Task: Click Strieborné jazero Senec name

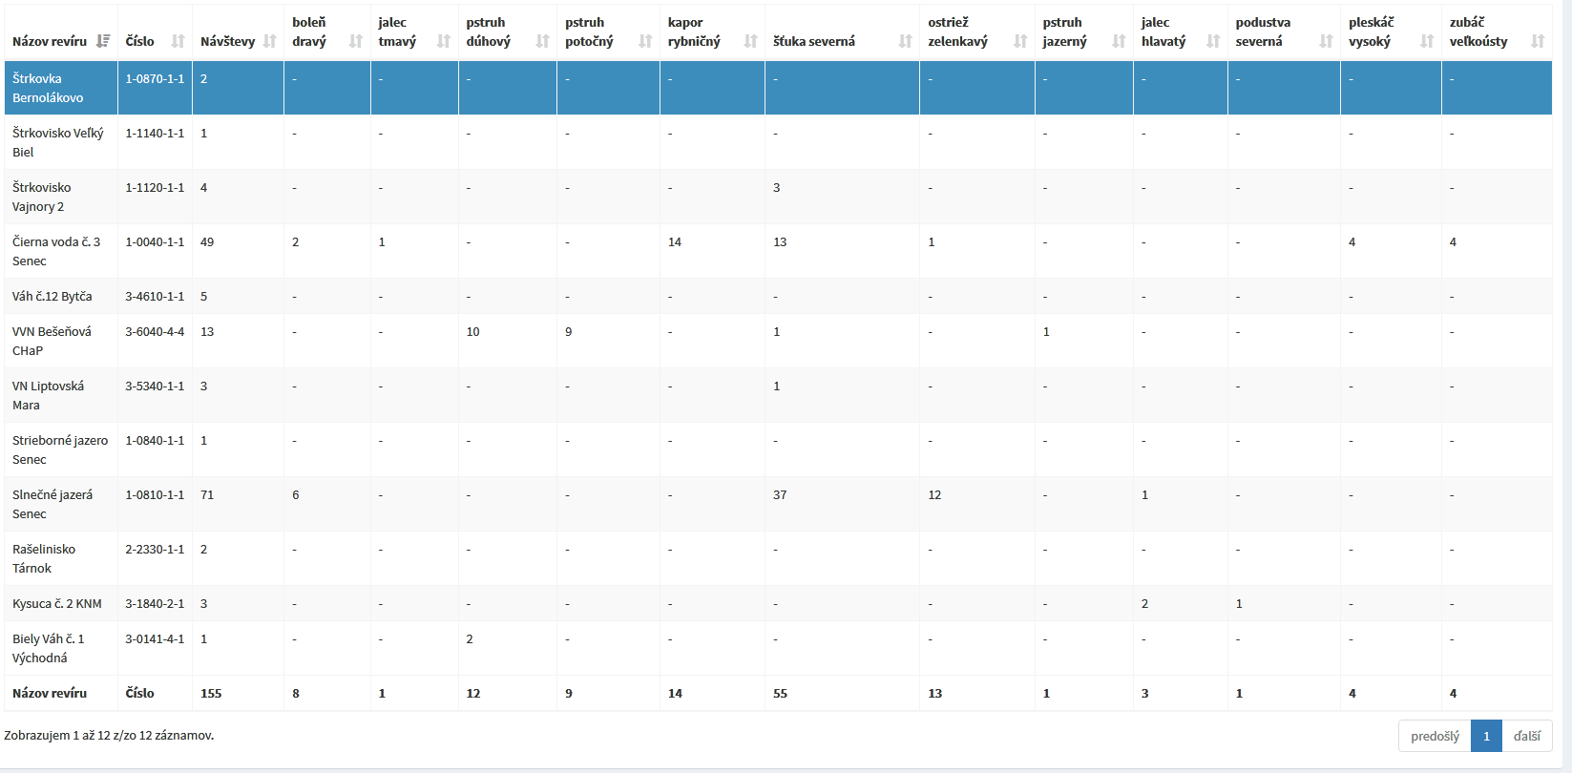Action: 60,449
